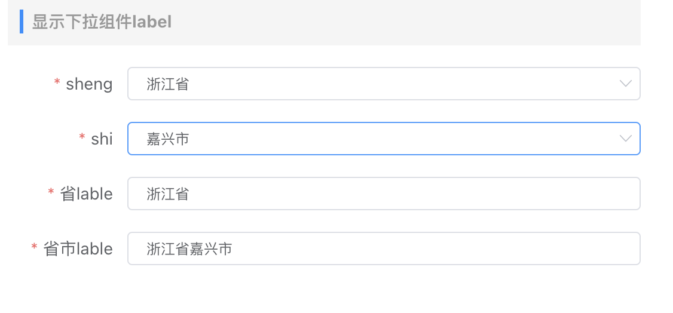
Task: Focus the 省市lable input field
Action: pyautogui.click(x=383, y=248)
